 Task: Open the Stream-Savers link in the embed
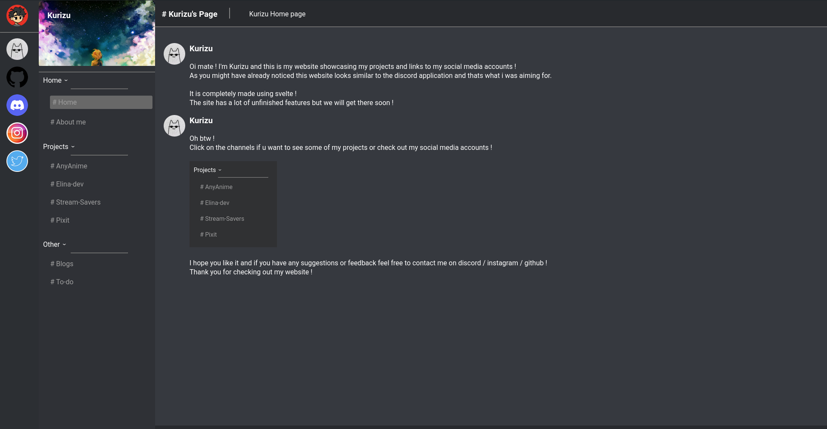click(222, 218)
